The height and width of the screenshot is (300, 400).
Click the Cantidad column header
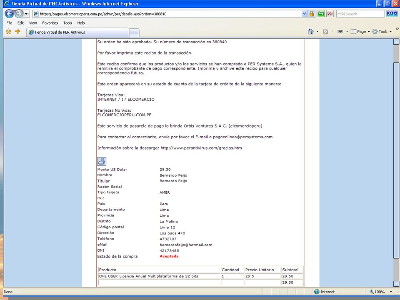click(x=232, y=270)
